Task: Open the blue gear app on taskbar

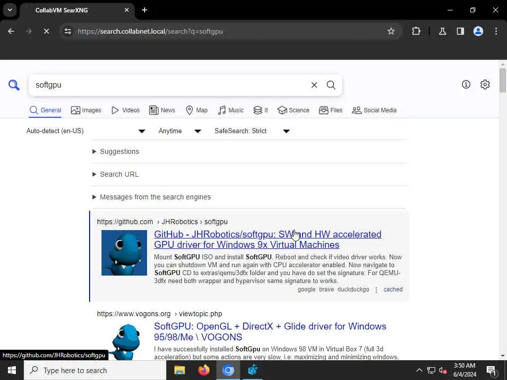Action: tap(253, 370)
